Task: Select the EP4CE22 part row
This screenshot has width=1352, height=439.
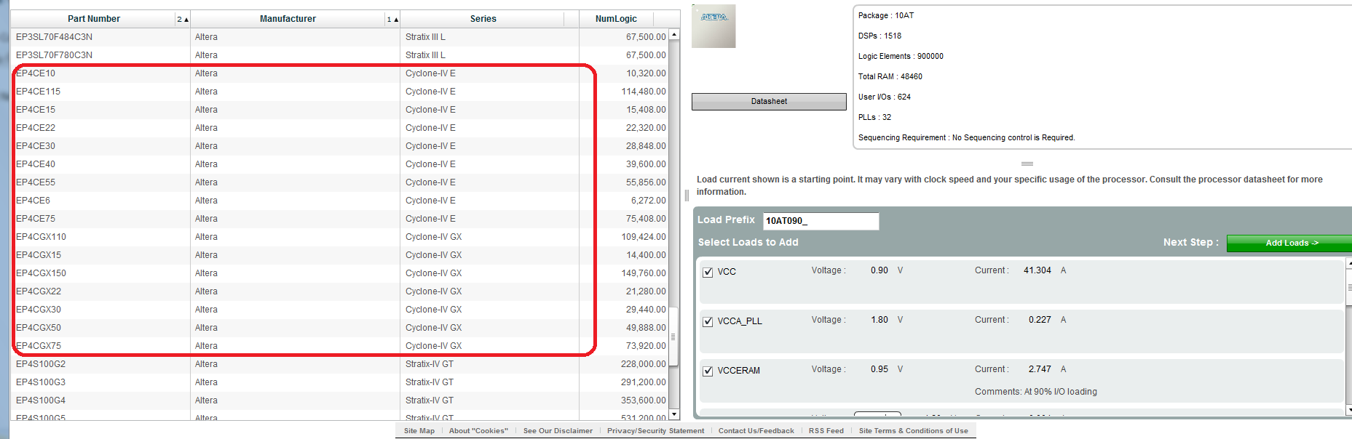Action: [340, 128]
